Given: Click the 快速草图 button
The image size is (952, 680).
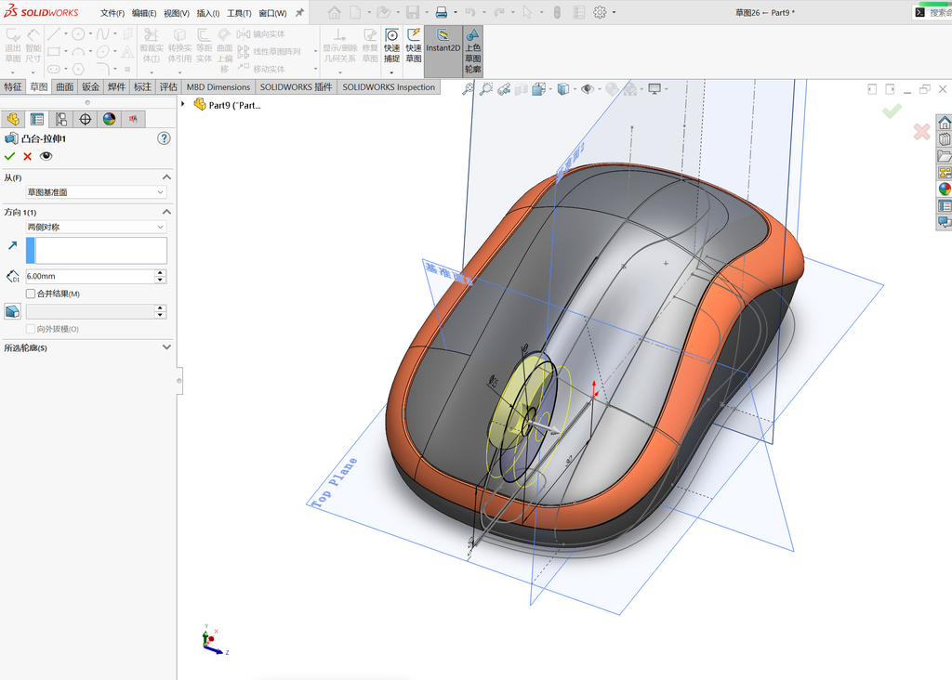Looking at the screenshot, I should 414,46.
